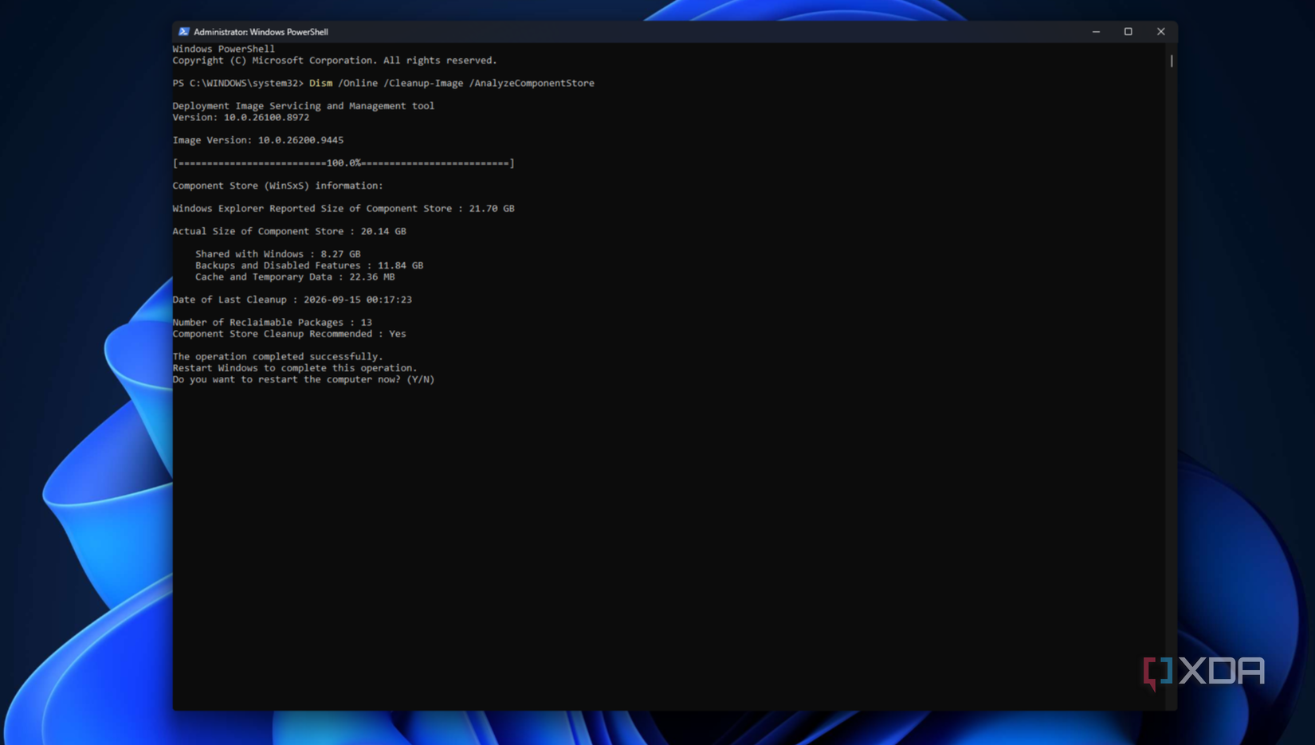Click 'Component Store Cleanup Recommended : Yes'
Image resolution: width=1315 pixels, height=745 pixels.
(x=289, y=334)
